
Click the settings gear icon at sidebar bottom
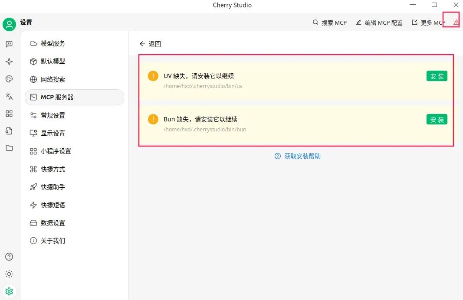[9, 291]
